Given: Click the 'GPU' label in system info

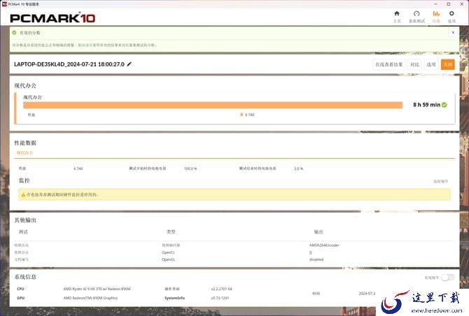Looking at the screenshot, I should coord(20,298).
